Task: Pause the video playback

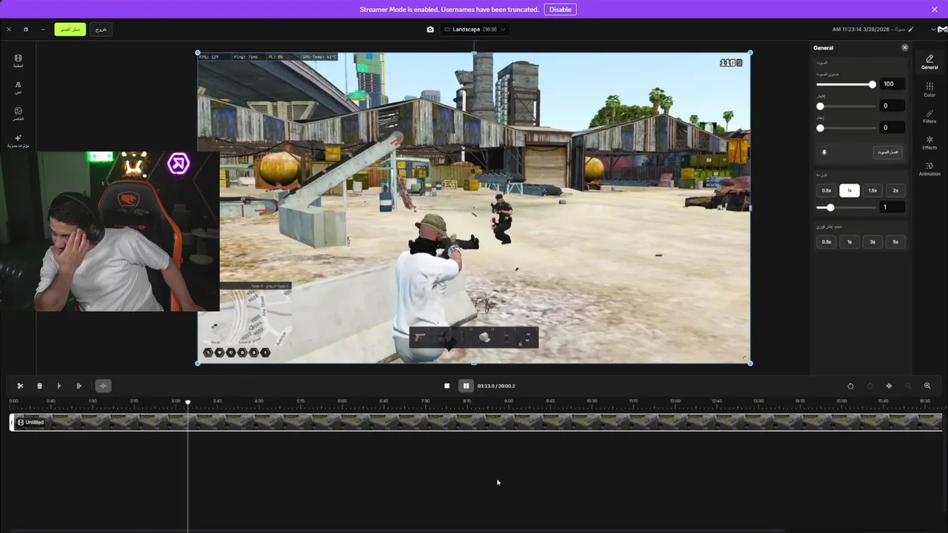Action: 466,386
